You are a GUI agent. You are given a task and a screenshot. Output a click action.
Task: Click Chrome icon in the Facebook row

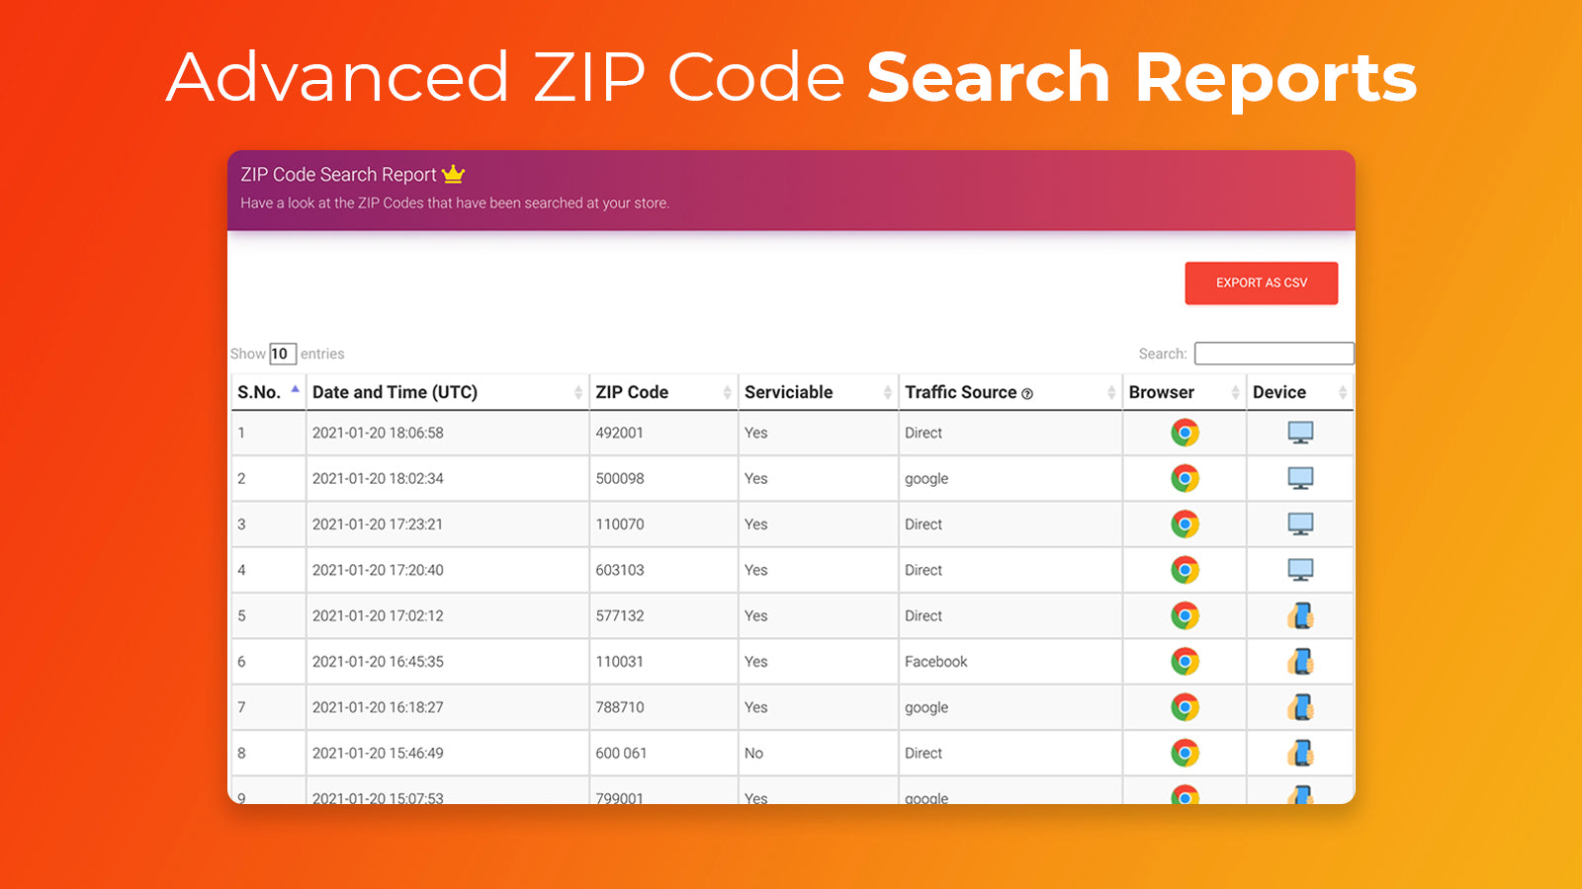click(x=1185, y=662)
